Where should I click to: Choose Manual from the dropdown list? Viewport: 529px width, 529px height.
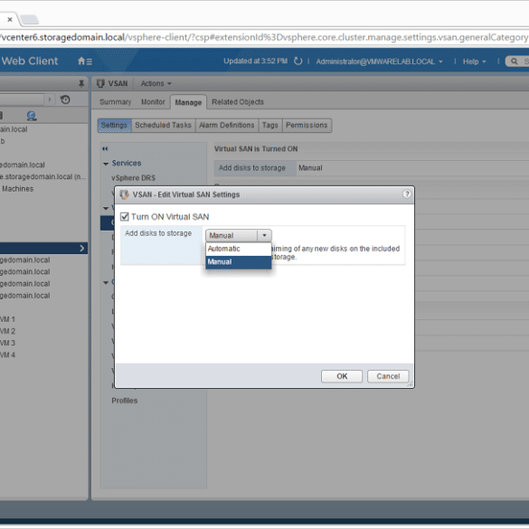[x=238, y=262]
